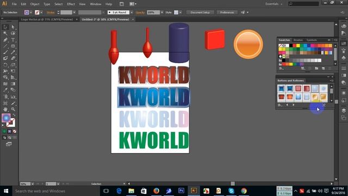Choose the Magic Wand tool
Screen dimensions: 348x196
(5, 33)
